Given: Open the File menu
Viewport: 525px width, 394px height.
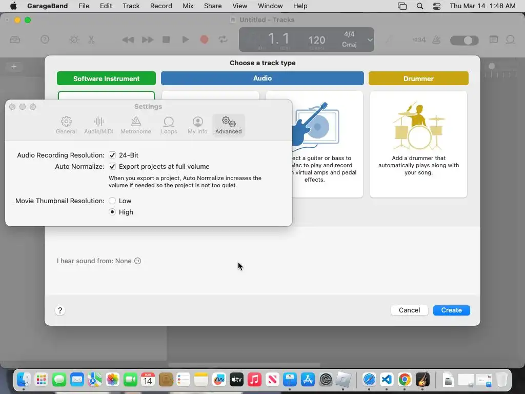Looking at the screenshot, I should point(84,6).
